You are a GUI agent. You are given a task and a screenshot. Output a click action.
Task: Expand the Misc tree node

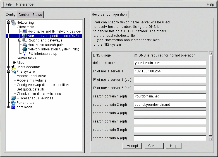(x=14, y=63)
